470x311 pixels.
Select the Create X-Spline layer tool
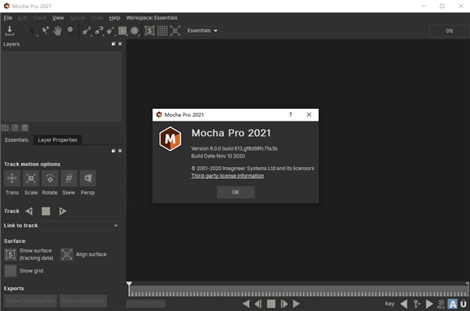(87, 31)
